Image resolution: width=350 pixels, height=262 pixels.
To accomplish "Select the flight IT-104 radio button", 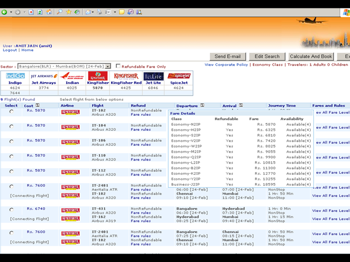I will [x=11, y=126].
